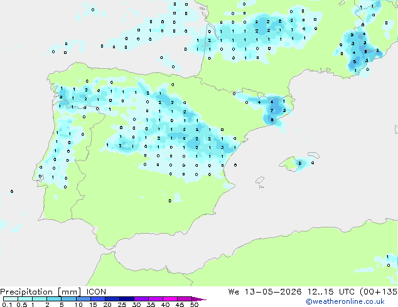Click the over-50 arrow tip of legend

199,299
